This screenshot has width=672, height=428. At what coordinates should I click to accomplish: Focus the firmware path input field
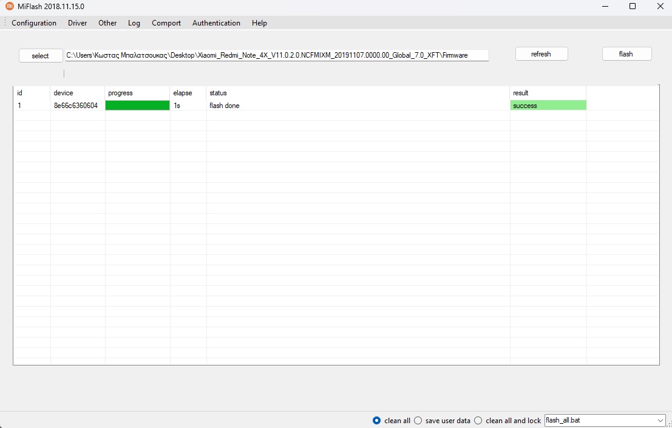[x=277, y=55]
